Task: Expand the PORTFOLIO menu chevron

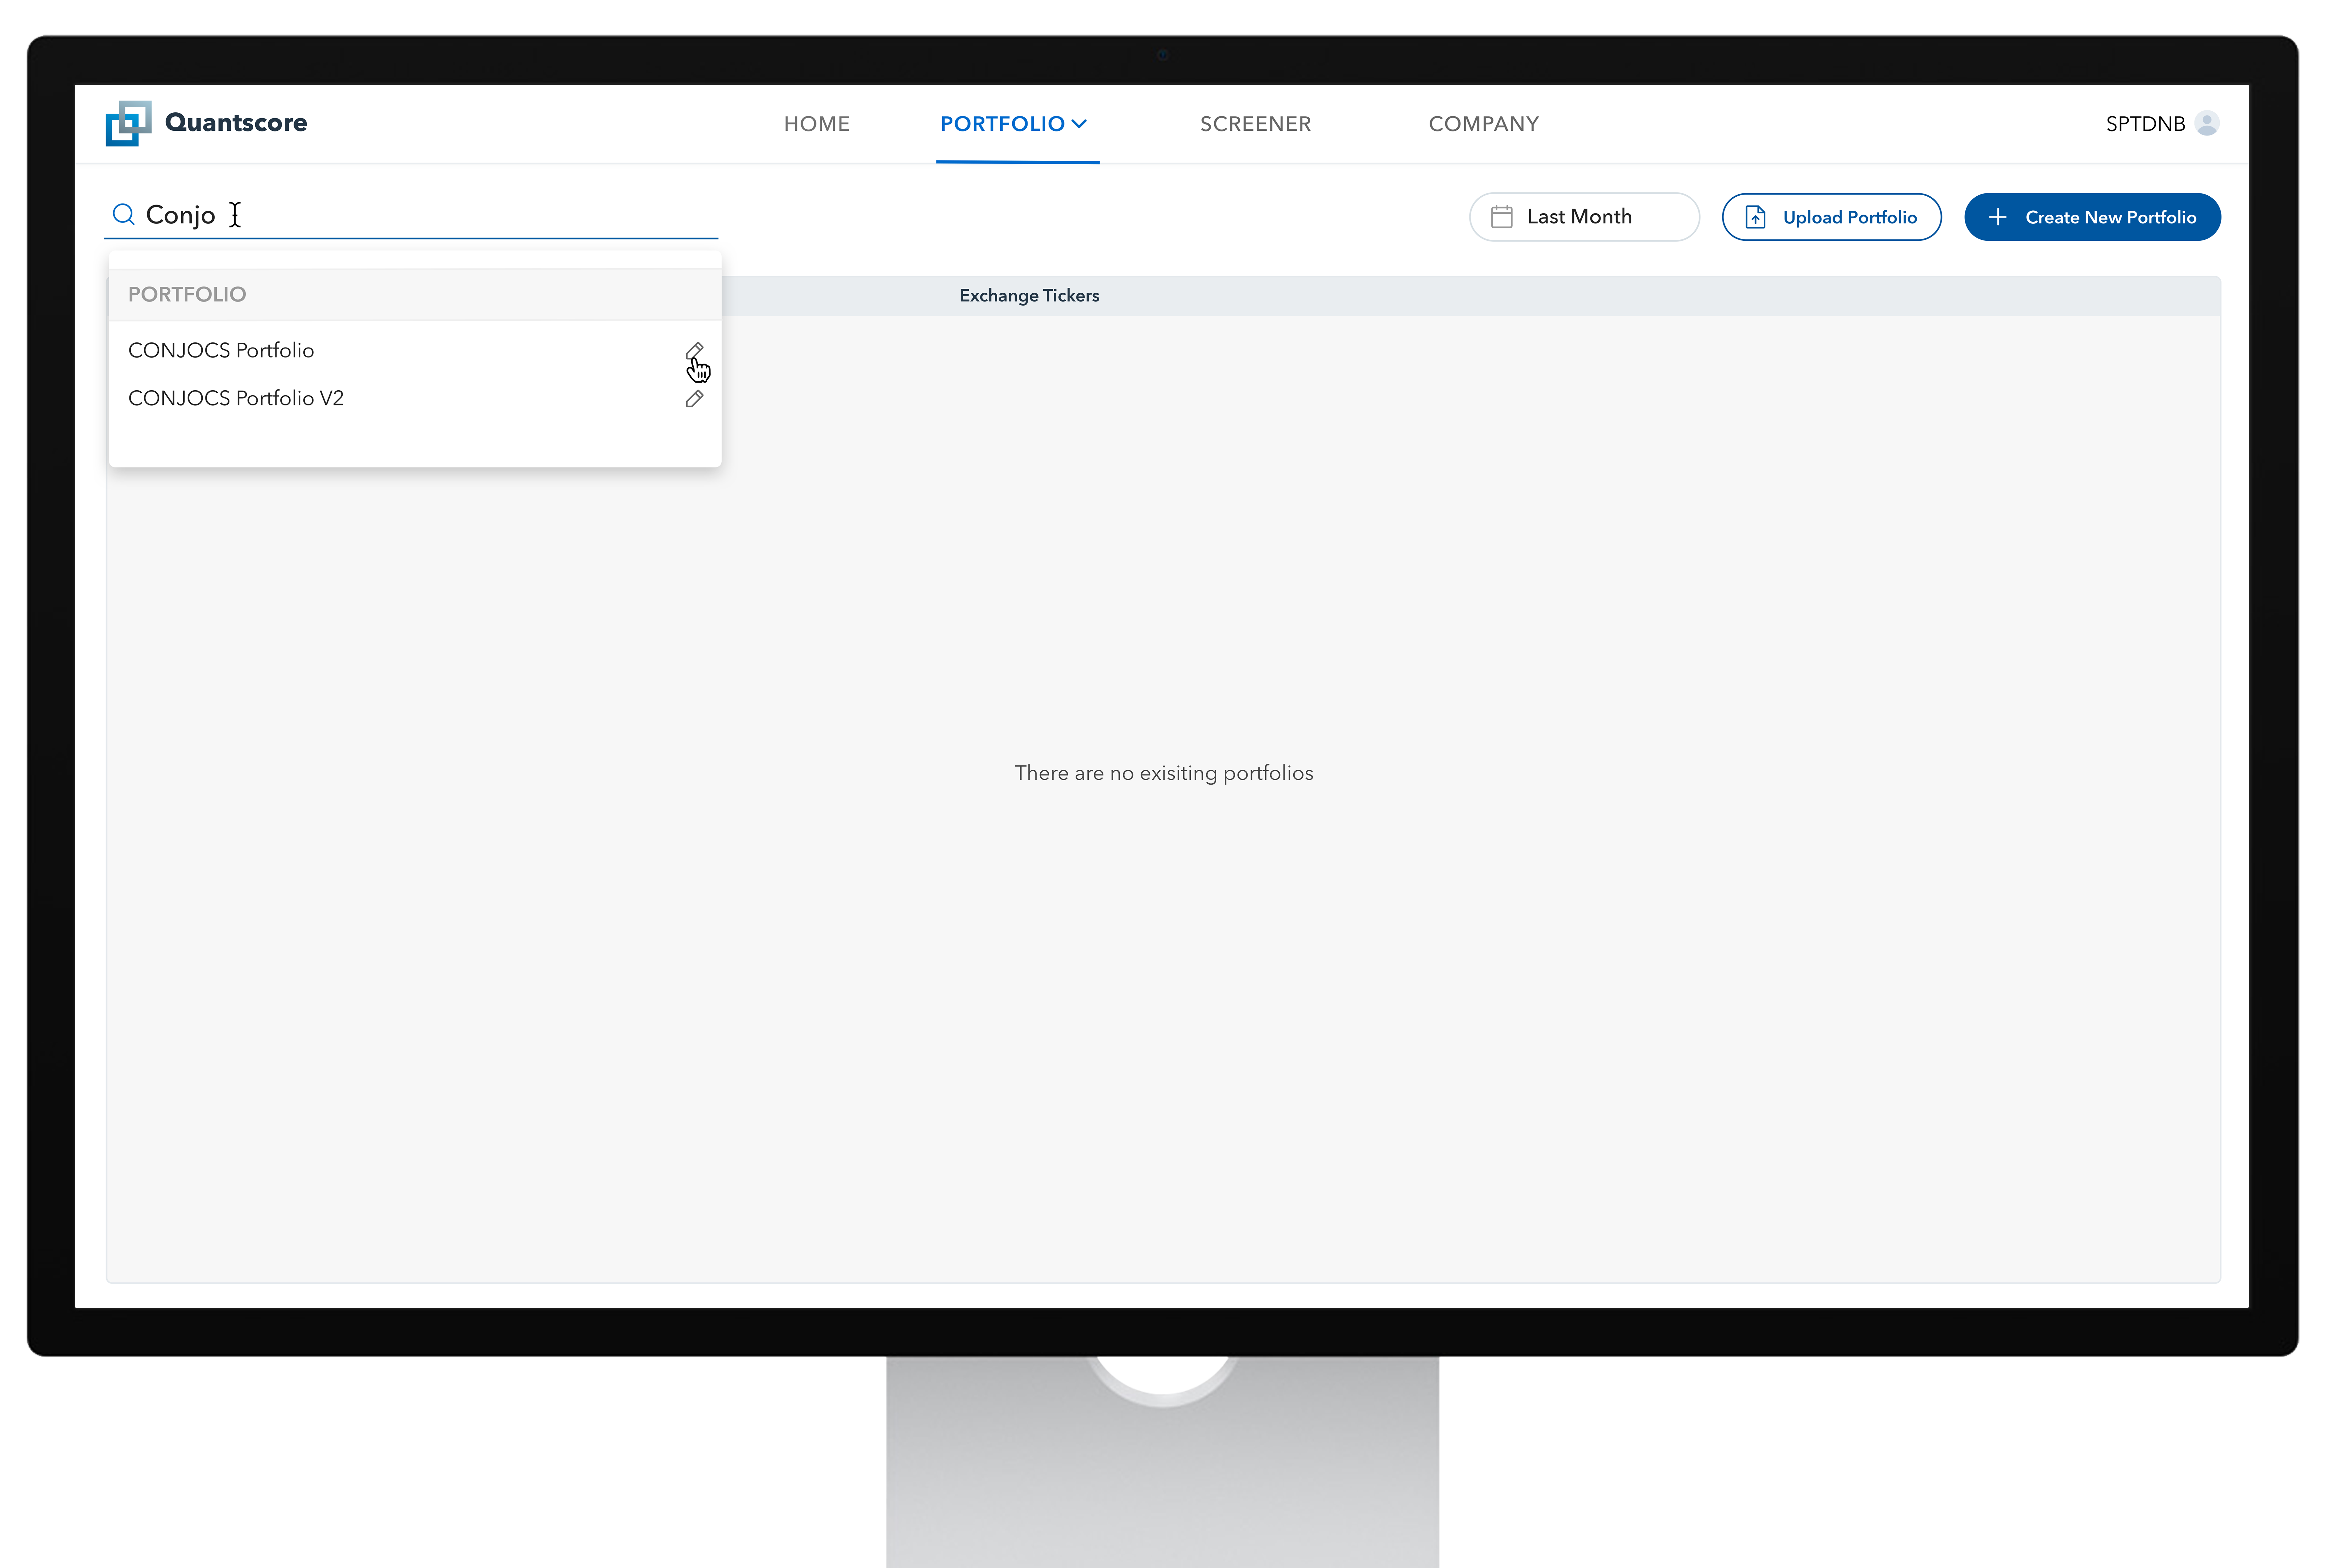Action: coord(1079,124)
